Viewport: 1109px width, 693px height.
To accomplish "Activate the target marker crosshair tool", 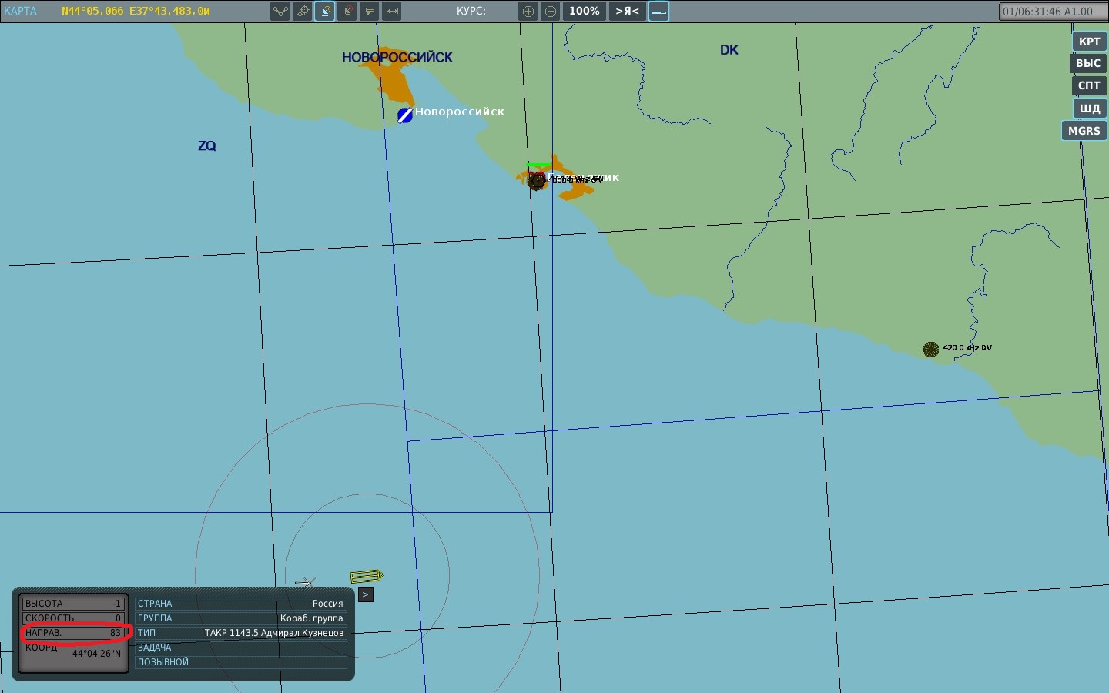I will (303, 12).
